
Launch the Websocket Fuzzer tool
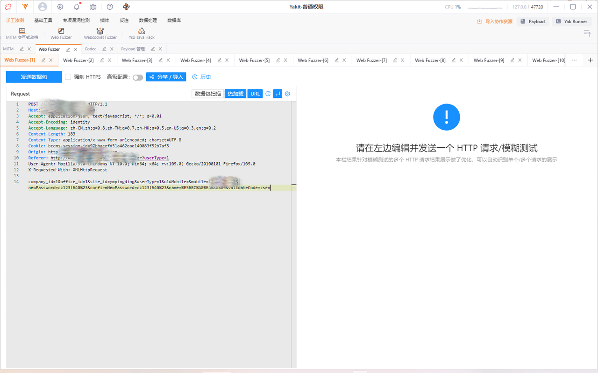[x=100, y=34]
